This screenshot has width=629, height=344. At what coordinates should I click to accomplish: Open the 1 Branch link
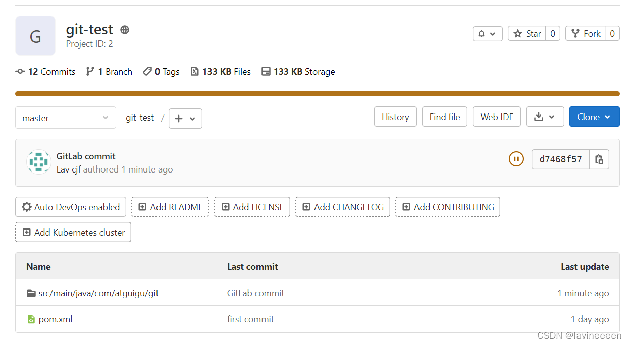tap(109, 72)
